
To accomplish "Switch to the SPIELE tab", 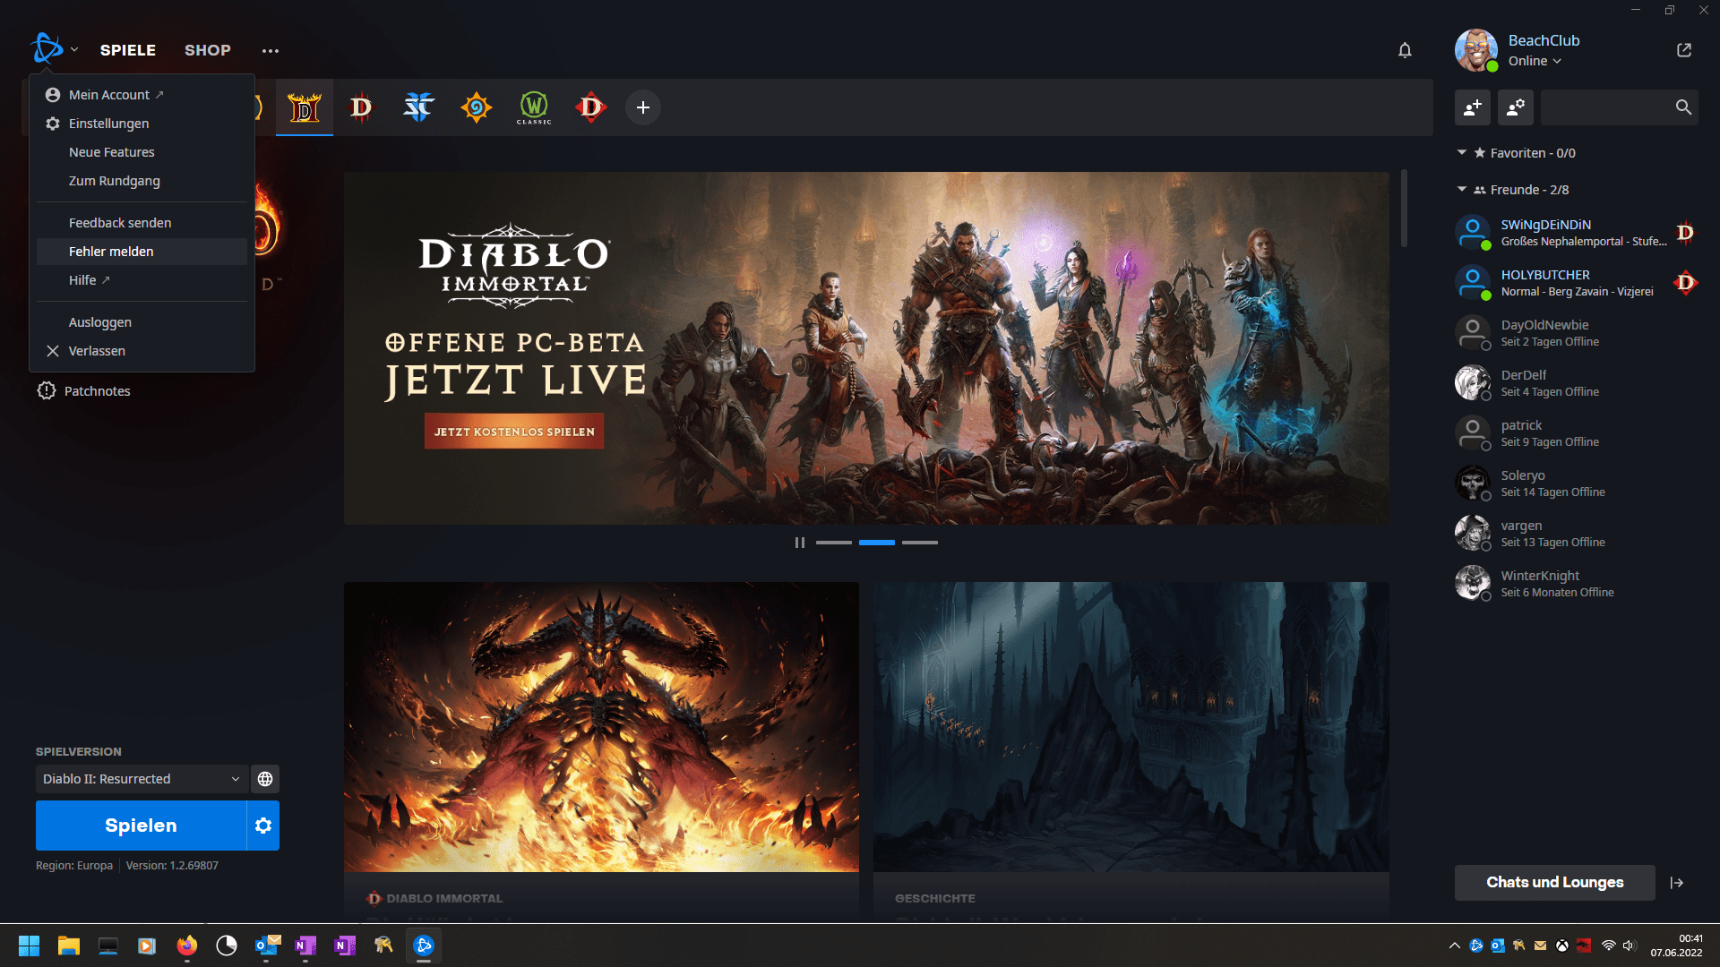I will (x=128, y=50).
